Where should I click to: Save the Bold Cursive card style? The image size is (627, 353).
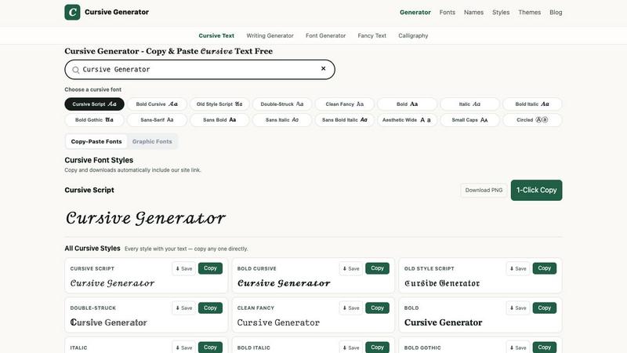tap(351, 268)
